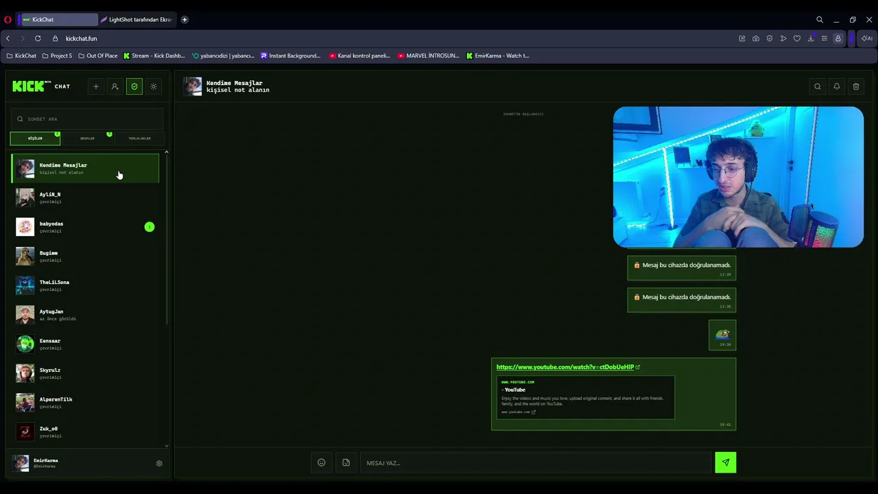The image size is (878, 494).
Task: Click the EmirKarma profile avatar at bottom
Action: [21, 463]
